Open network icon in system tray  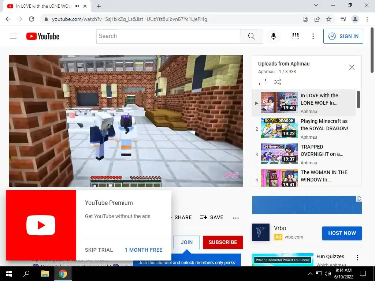(319, 274)
